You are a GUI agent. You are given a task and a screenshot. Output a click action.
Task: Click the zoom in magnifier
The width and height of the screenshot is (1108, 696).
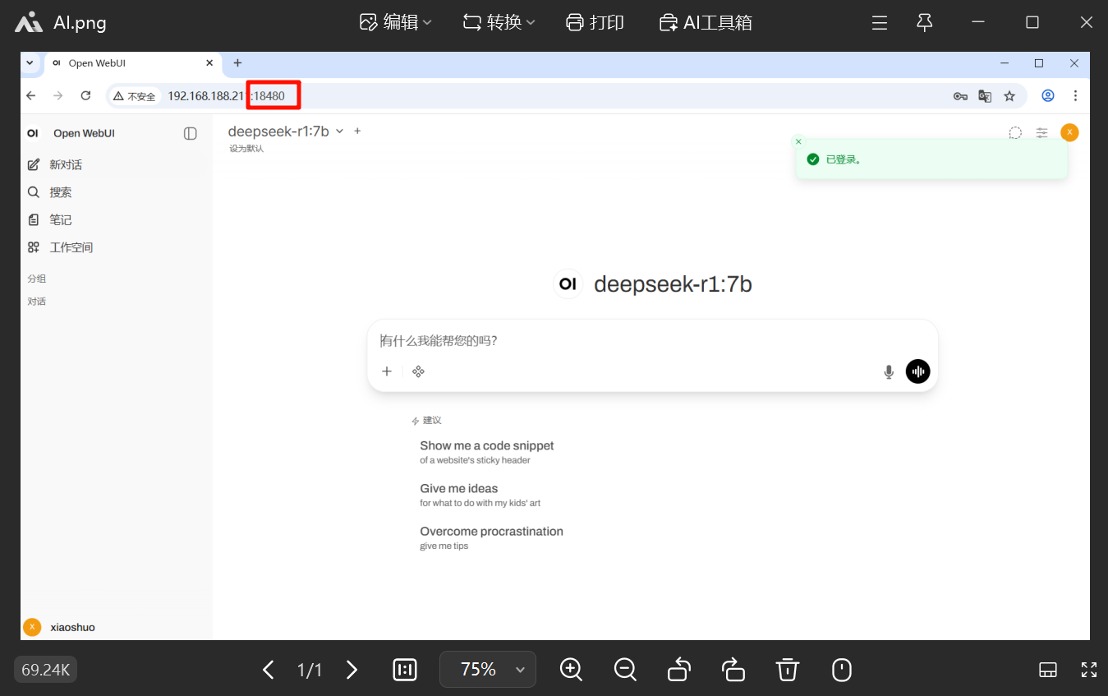coord(571,670)
